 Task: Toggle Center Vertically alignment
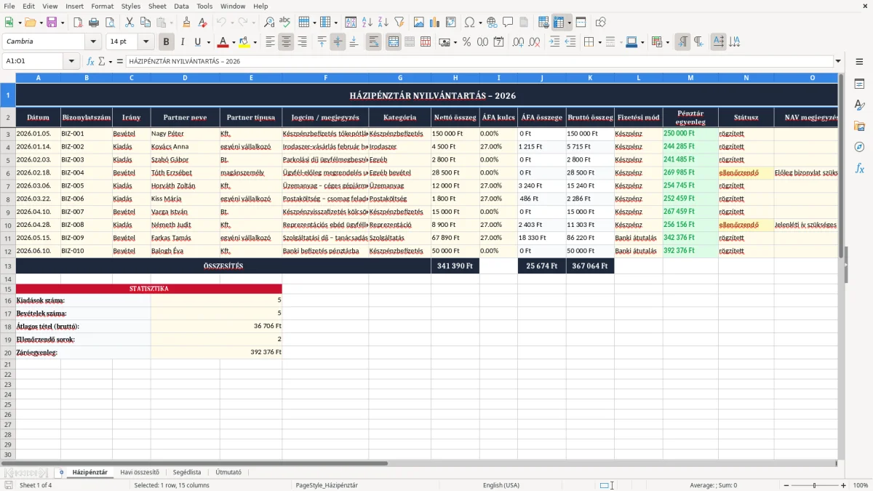[338, 42]
